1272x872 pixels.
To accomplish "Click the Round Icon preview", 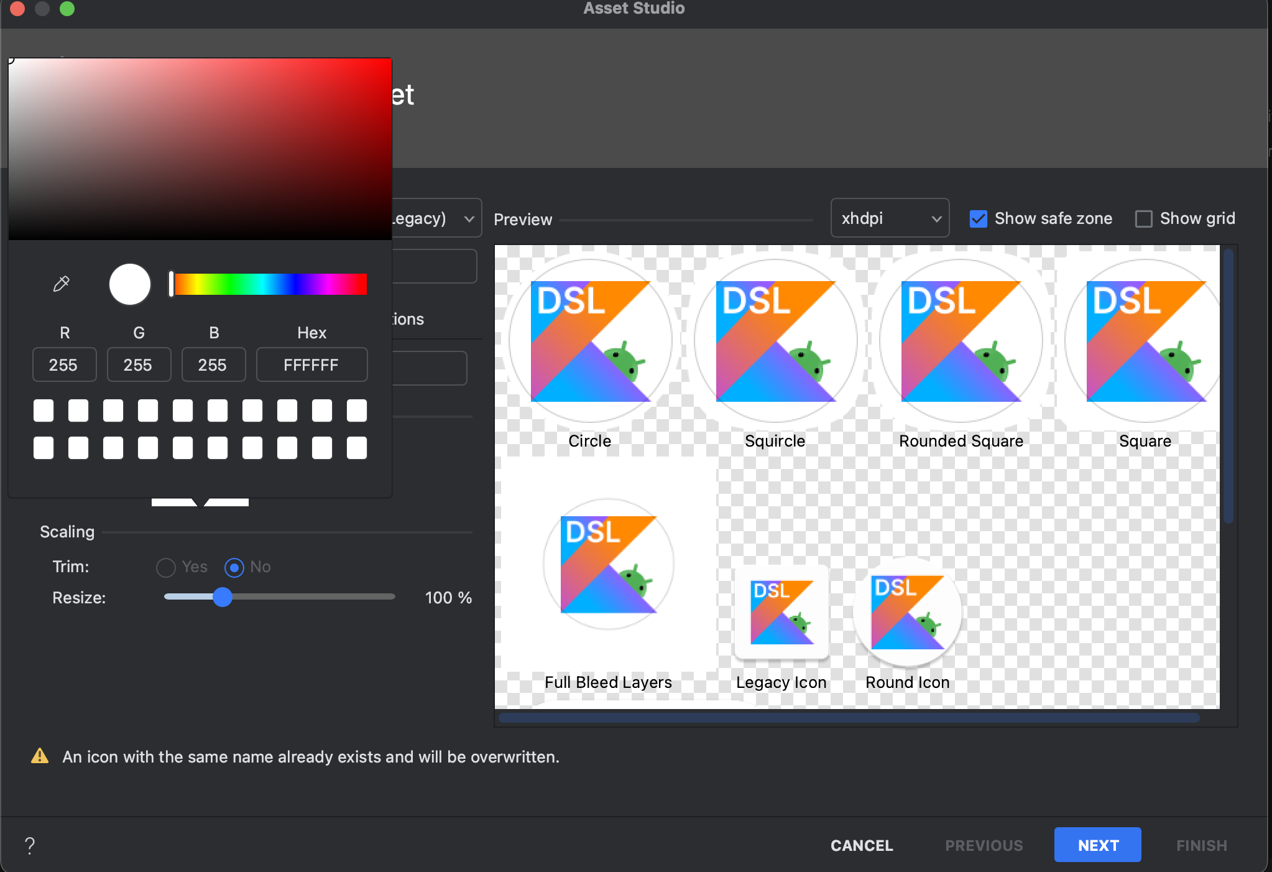I will click(x=907, y=613).
